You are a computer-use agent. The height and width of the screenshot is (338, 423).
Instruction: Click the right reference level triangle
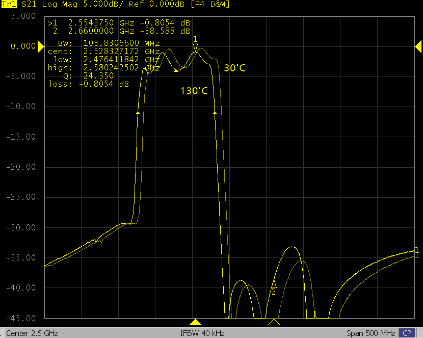[418, 47]
